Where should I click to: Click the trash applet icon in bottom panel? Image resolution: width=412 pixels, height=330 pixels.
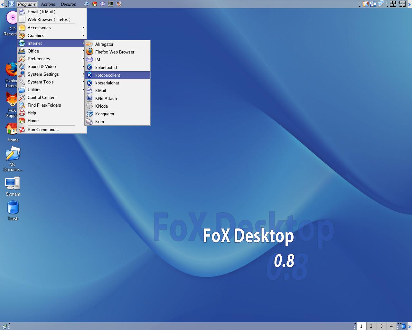(403, 326)
